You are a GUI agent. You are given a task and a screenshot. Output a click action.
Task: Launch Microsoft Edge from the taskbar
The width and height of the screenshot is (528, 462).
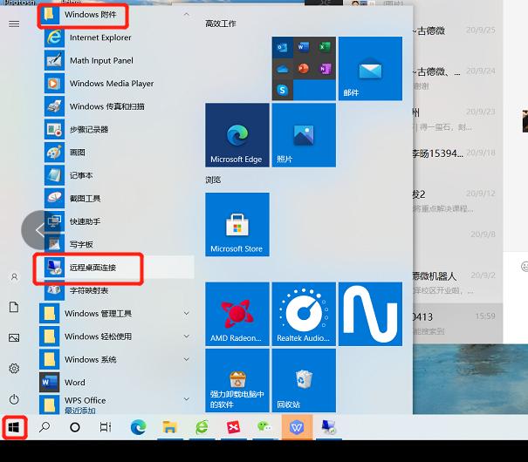[x=138, y=427]
